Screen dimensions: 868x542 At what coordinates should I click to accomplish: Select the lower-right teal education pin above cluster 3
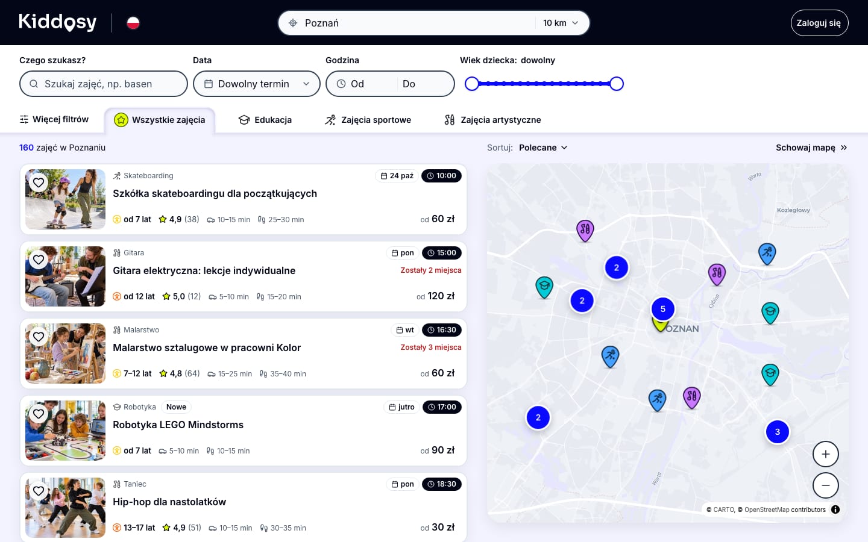[770, 374]
